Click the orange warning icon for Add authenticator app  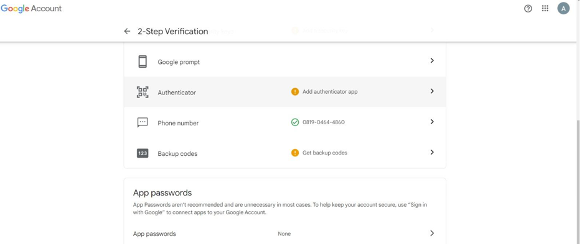tap(295, 91)
